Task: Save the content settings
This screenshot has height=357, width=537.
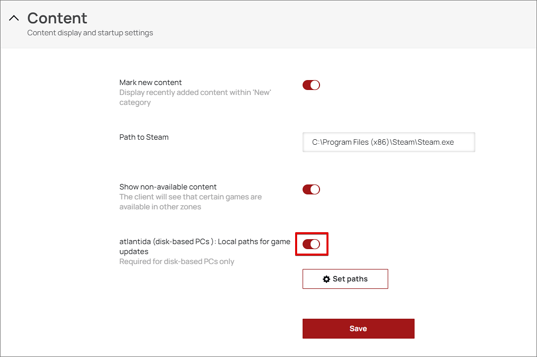Action: (x=358, y=329)
